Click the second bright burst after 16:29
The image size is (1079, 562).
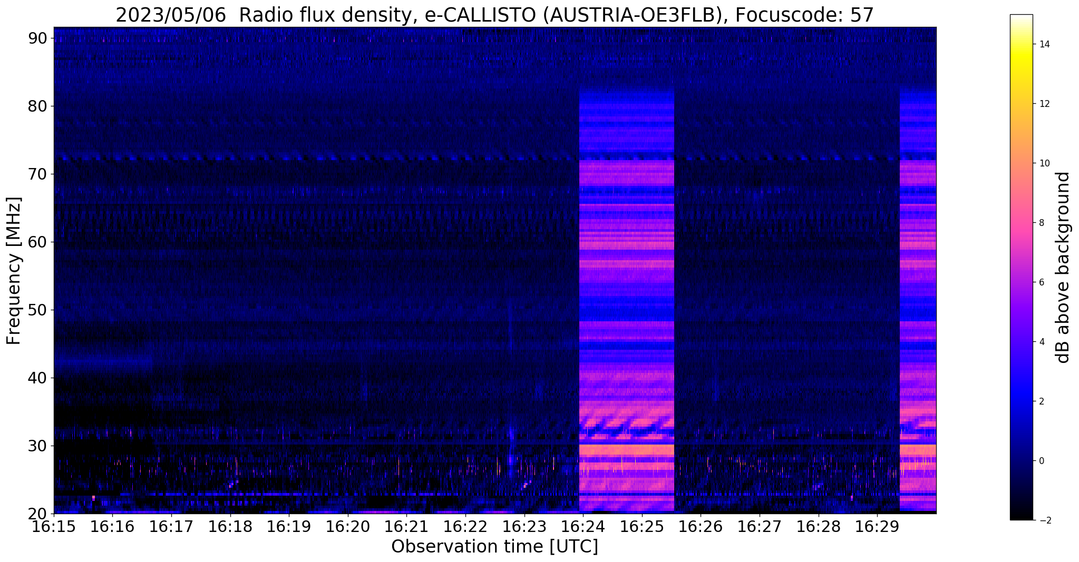pos(918,300)
